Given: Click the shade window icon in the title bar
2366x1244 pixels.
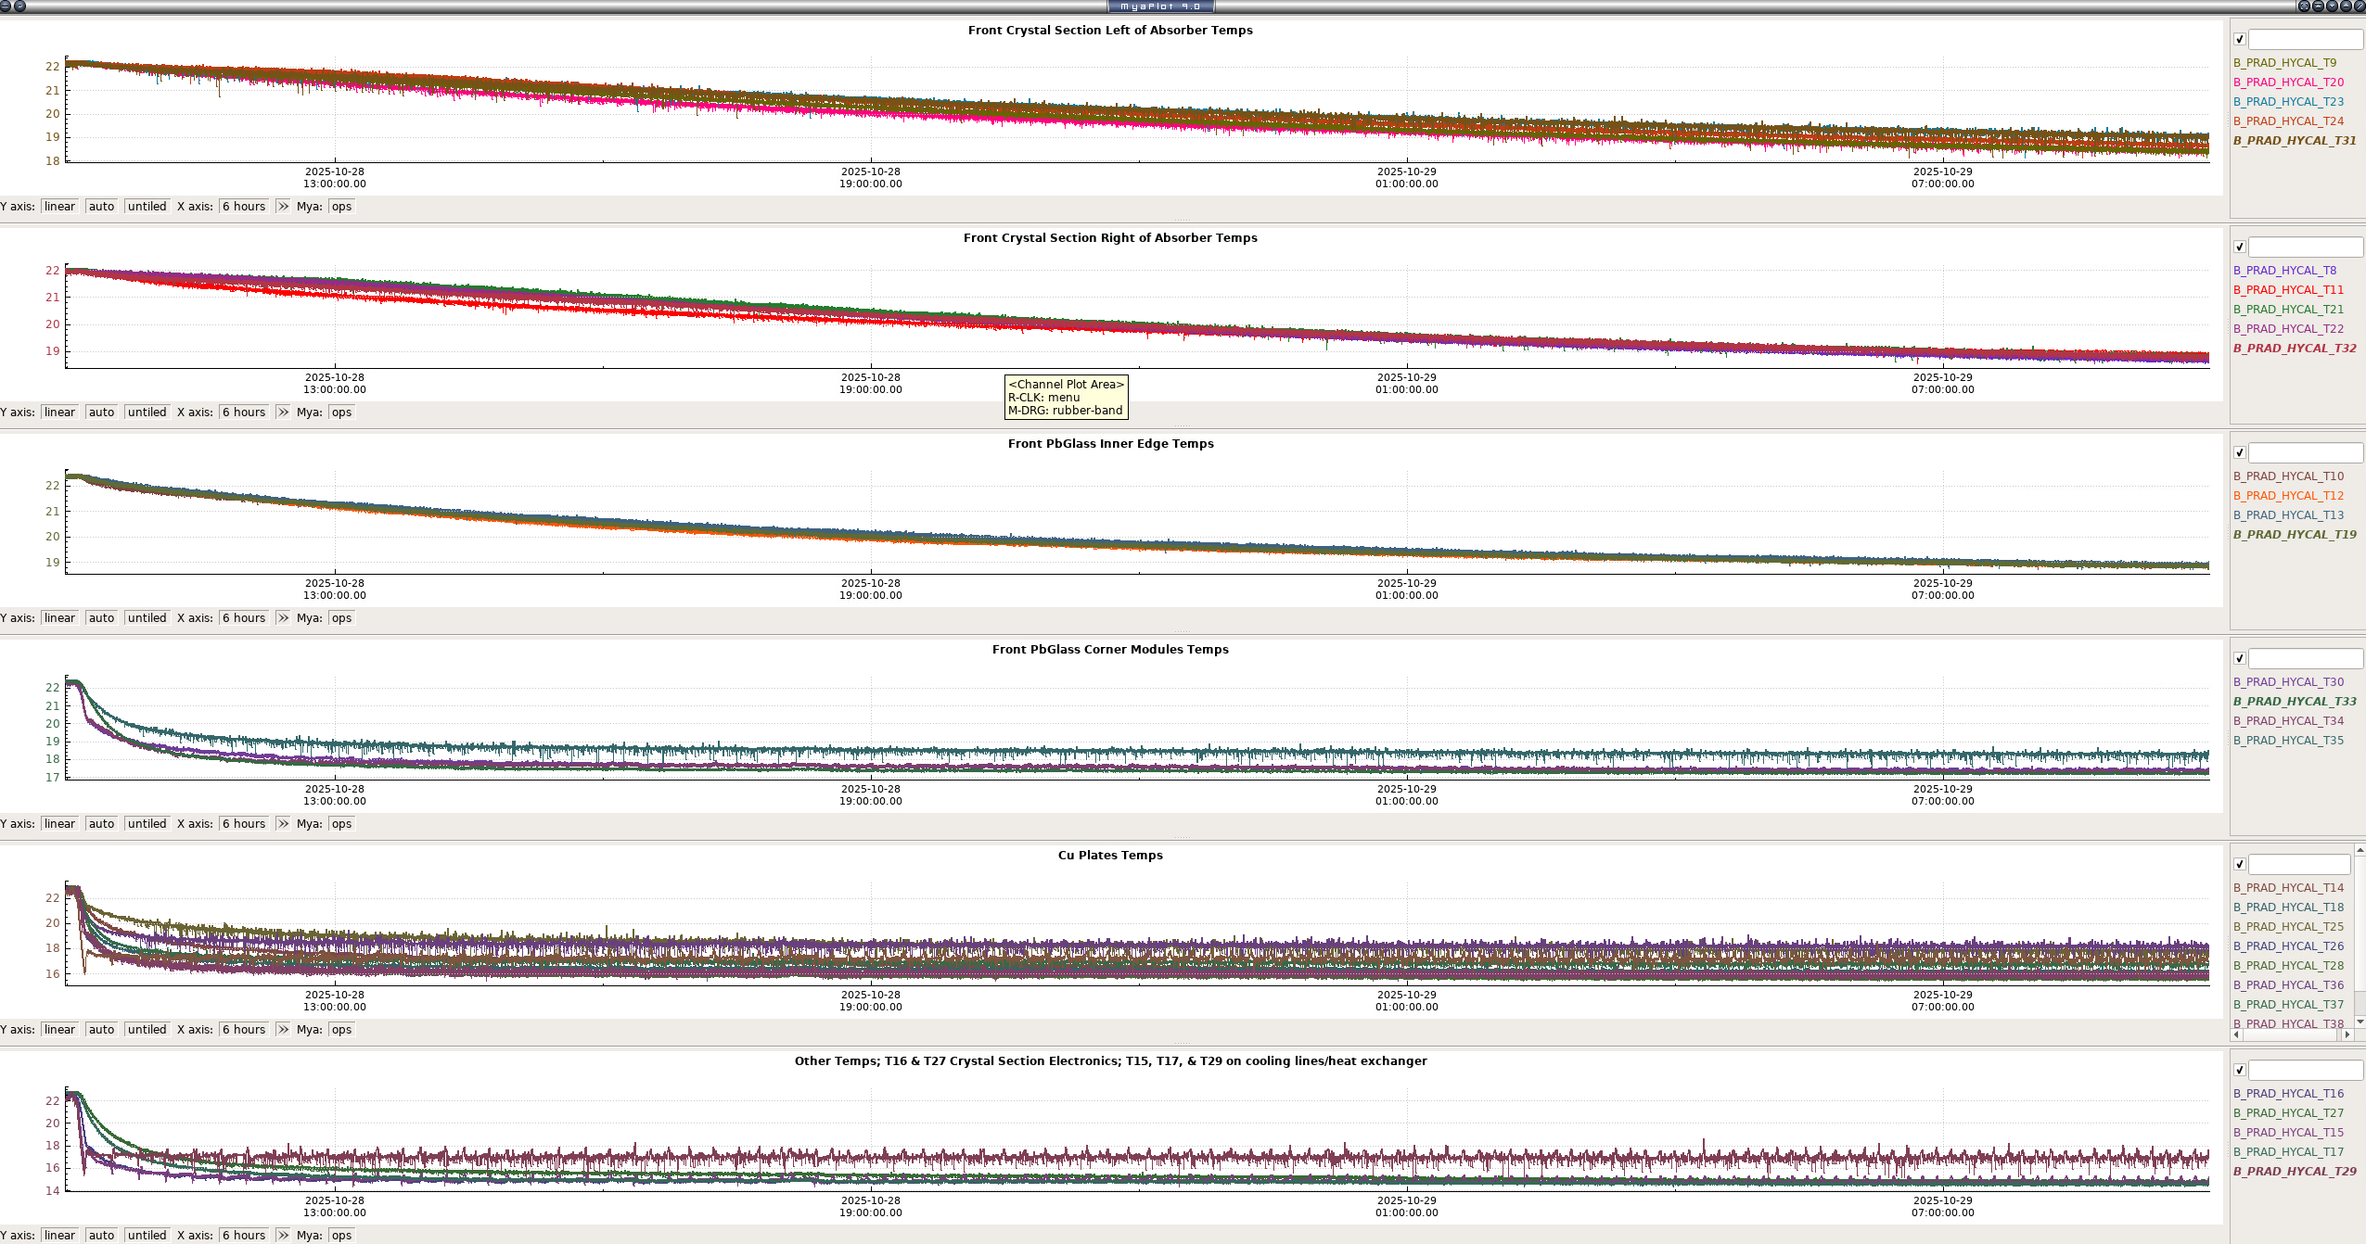Looking at the screenshot, I should (2318, 6).
